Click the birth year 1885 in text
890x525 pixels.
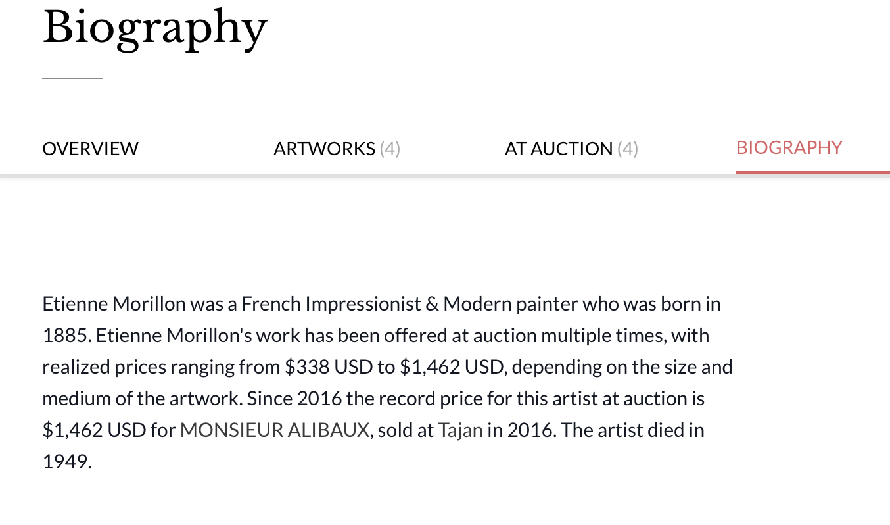click(66, 336)
